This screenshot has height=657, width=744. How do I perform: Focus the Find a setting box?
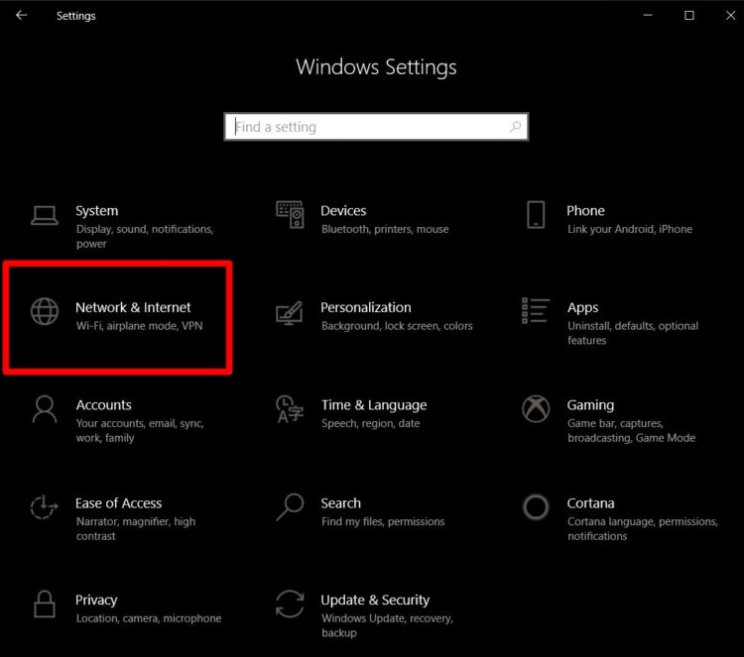tap(376, 127)
